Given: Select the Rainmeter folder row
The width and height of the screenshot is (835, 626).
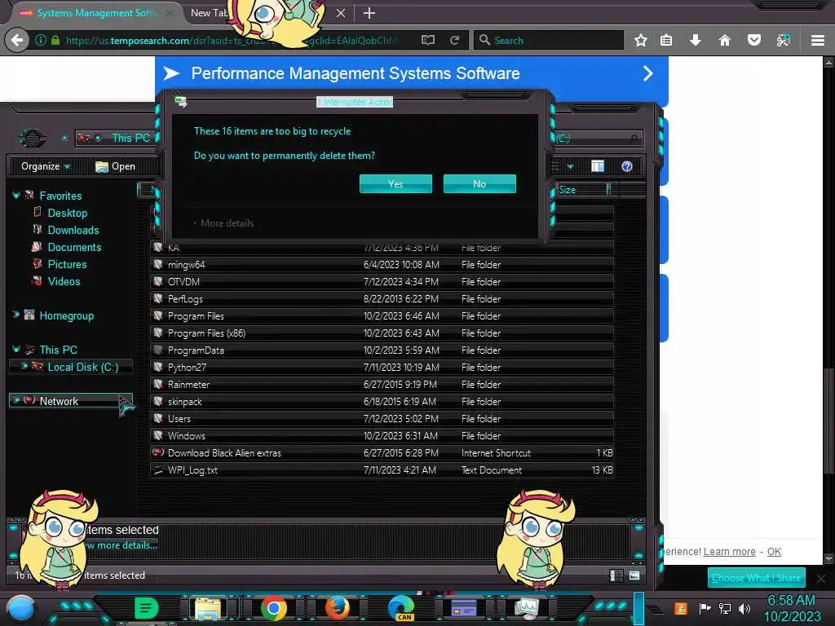Looking at the screenshot, I should point(382,384).
